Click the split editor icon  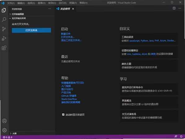tap(174, 8)
